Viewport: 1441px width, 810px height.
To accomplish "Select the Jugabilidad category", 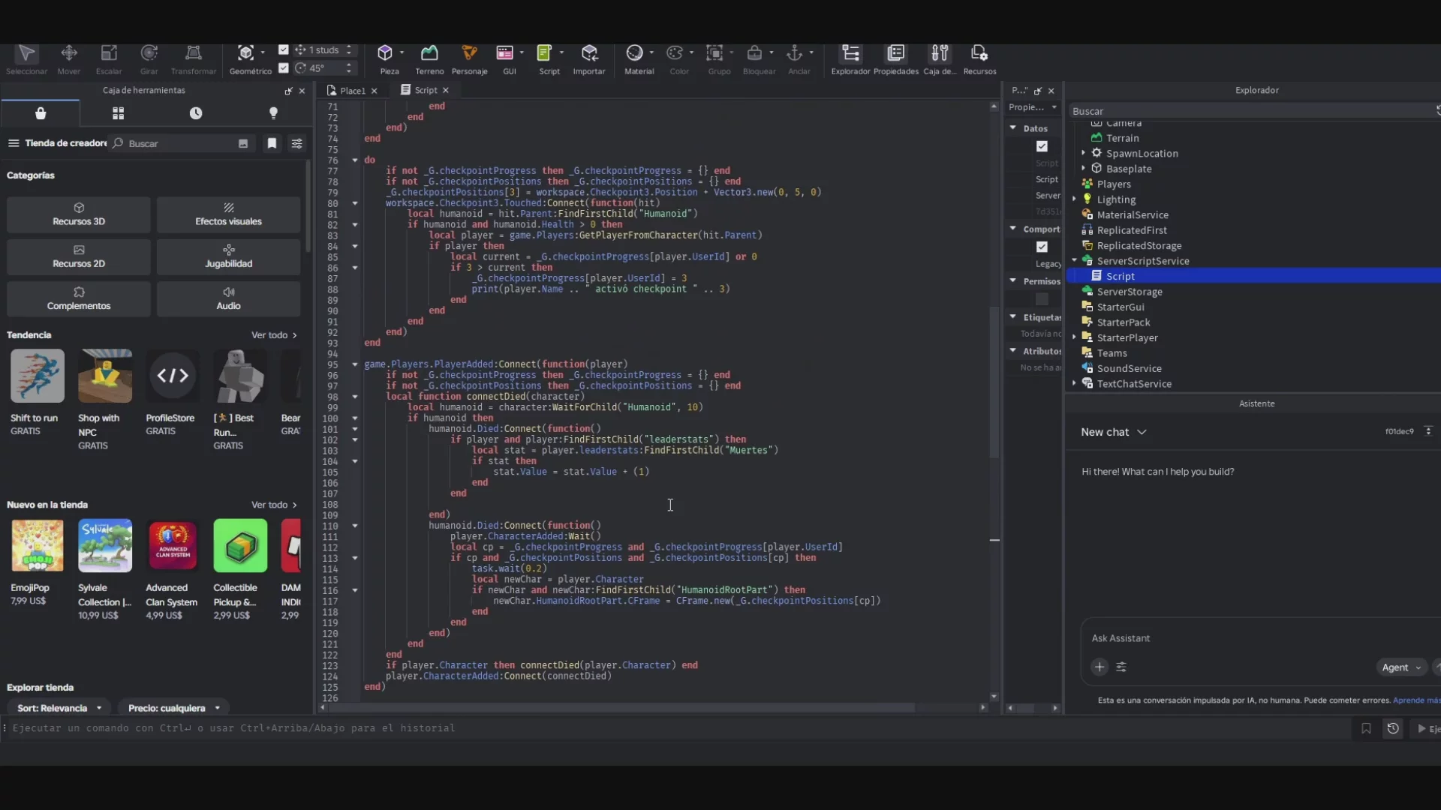I will (228, 256).
